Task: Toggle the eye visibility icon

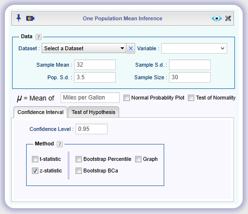Action: tap(217, 18)
